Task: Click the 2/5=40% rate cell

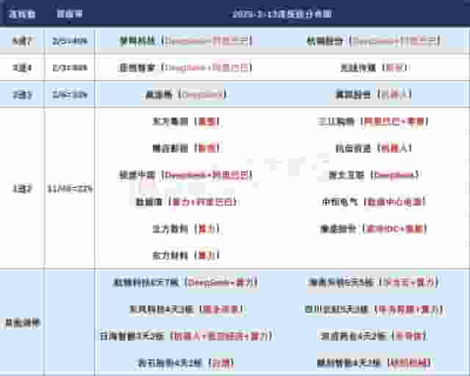Action: pyautogui.click(x=71, y=41)
